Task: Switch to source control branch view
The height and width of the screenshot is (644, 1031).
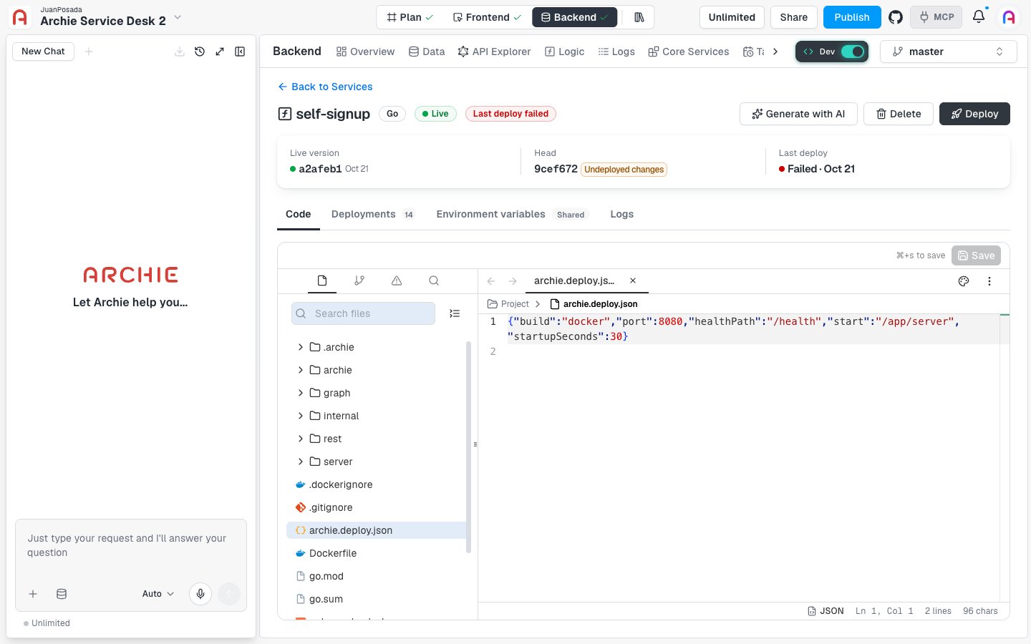Action: click(x=359, y=280)
